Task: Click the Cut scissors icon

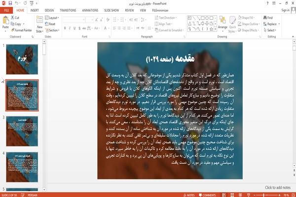Action: tap(12, 18)
